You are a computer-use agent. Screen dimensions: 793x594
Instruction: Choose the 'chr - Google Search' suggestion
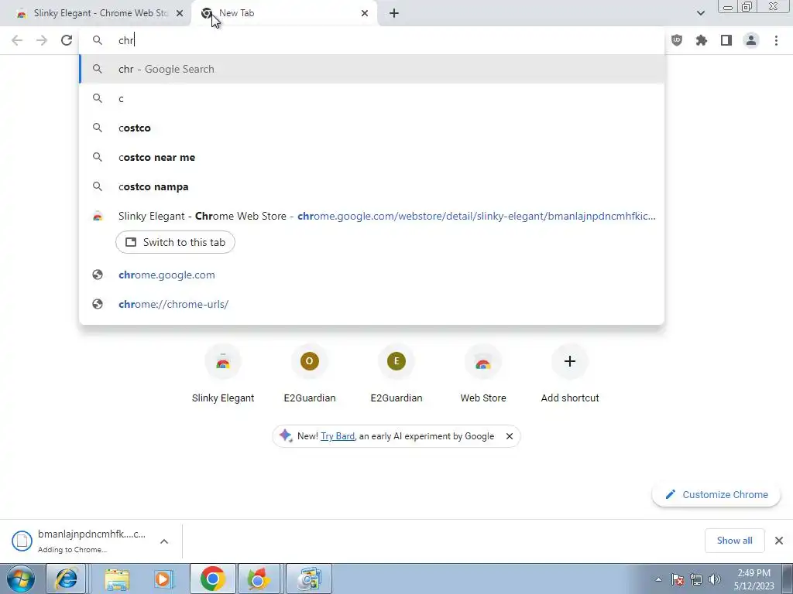point(372,69)
